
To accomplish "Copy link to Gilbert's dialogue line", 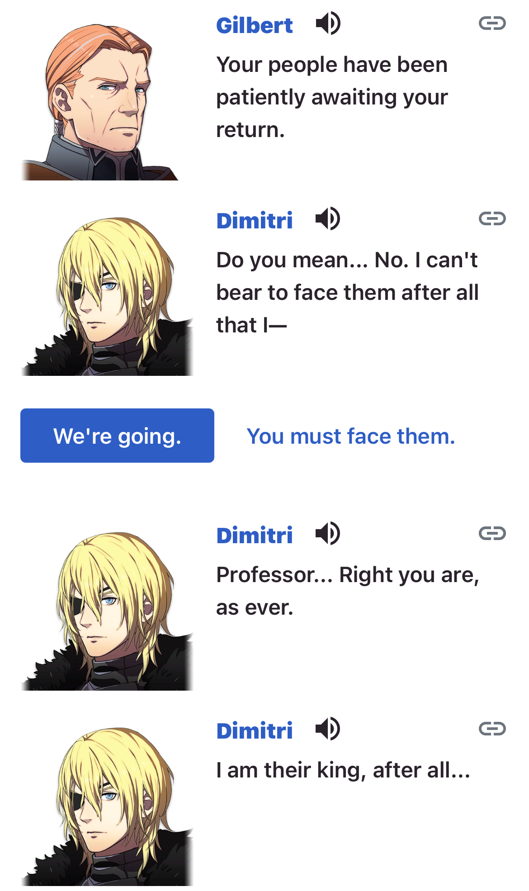I will (492, 23).
